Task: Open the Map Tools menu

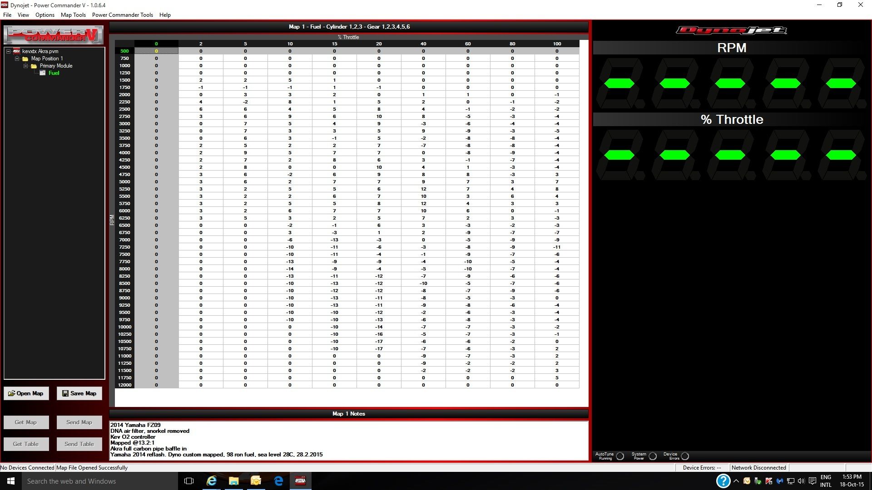Action: [73, 15]
